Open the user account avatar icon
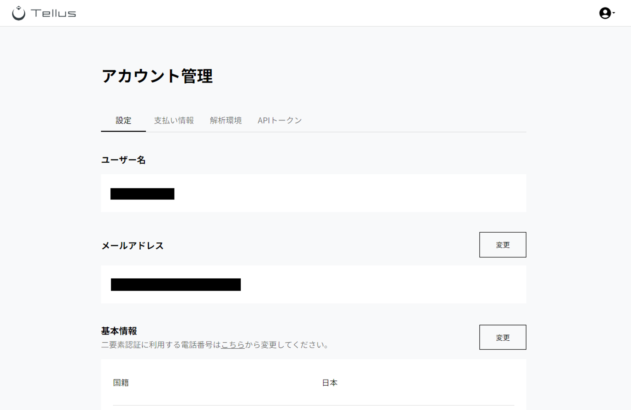Image resolution: width=631 pixels, height=410 pixels. click(604, 13)
